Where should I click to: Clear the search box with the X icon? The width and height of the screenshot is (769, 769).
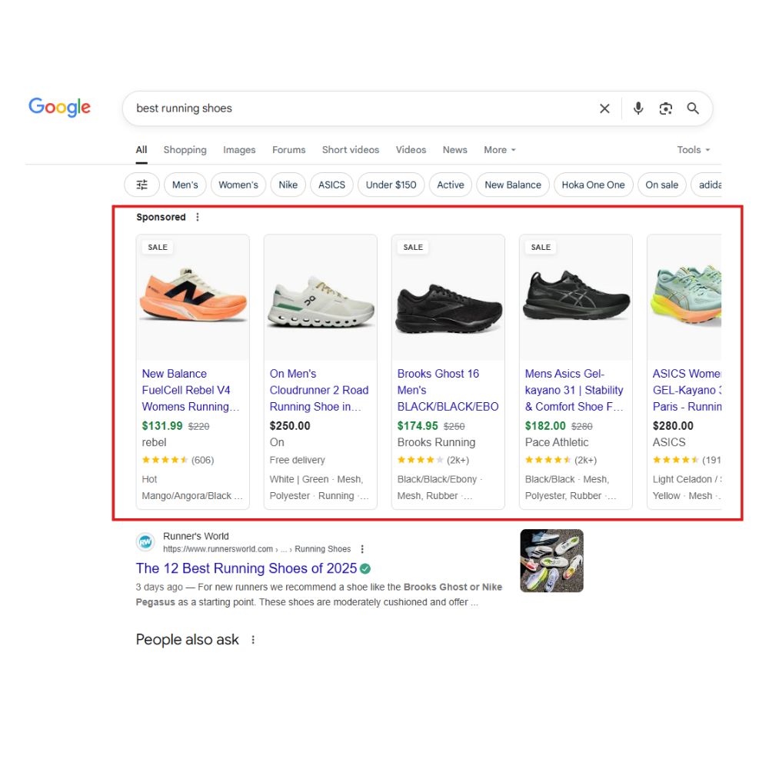[604, 108]
